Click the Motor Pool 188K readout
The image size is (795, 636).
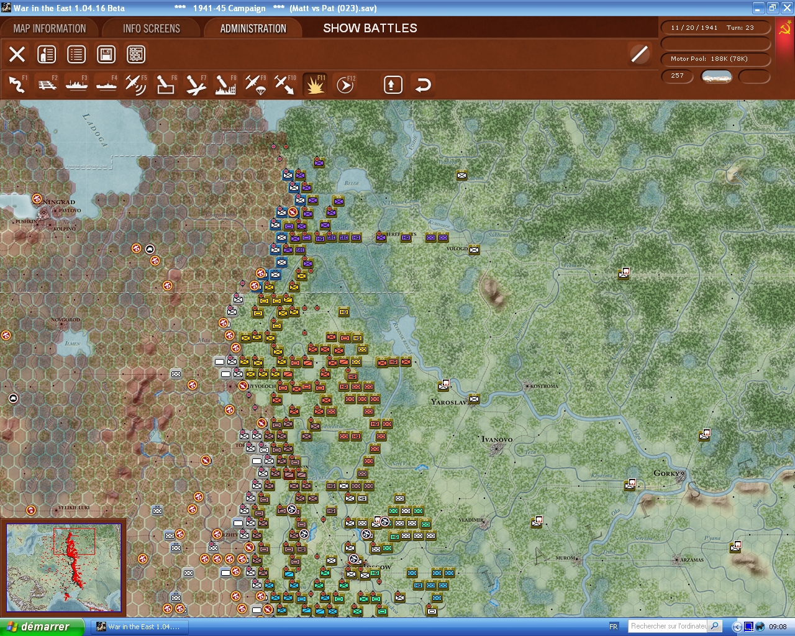tap(715, 59)
